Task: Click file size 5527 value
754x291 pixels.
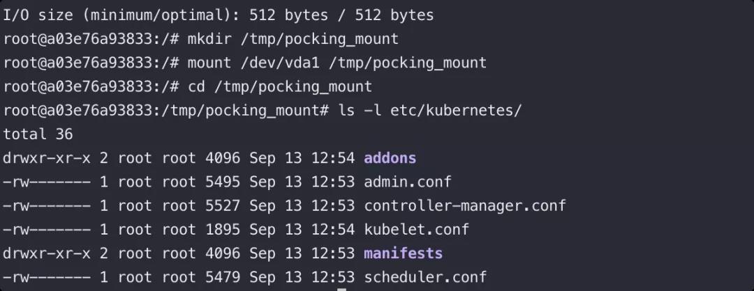Action: [x=223, y=205]
